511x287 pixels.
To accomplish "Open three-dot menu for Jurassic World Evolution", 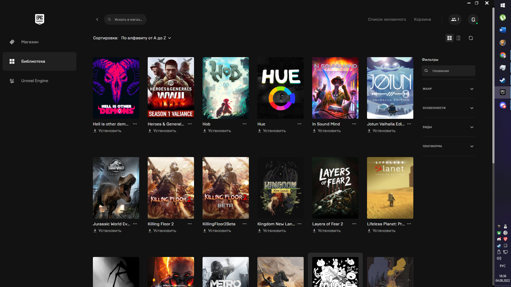I will click(x=135, y=224).
